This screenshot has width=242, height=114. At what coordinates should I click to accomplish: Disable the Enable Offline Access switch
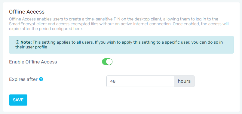tap(107, 62)
